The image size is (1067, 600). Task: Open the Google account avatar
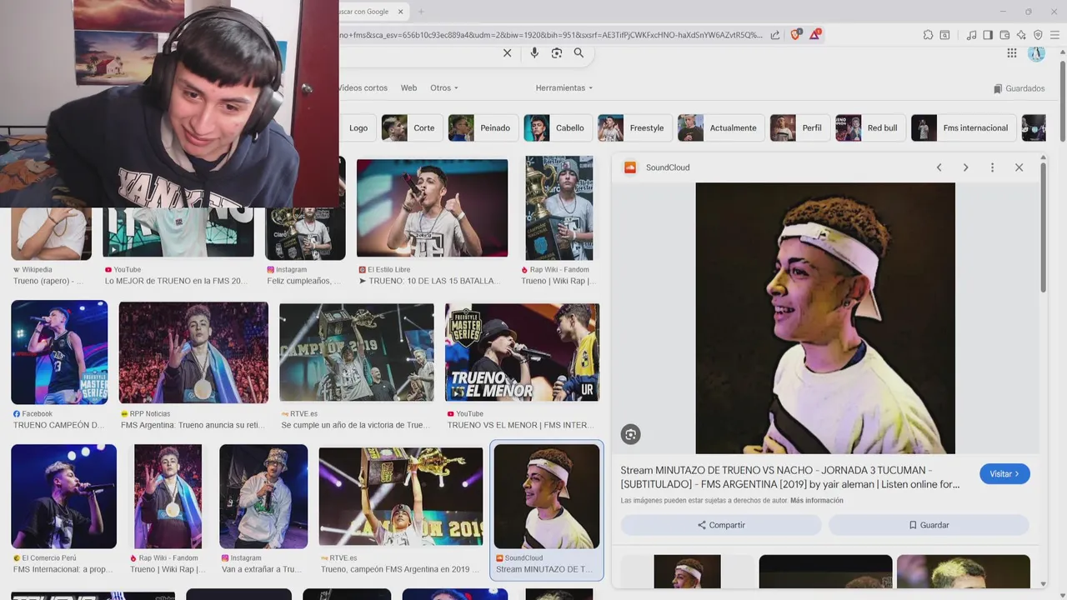[x=1036, y=53]
